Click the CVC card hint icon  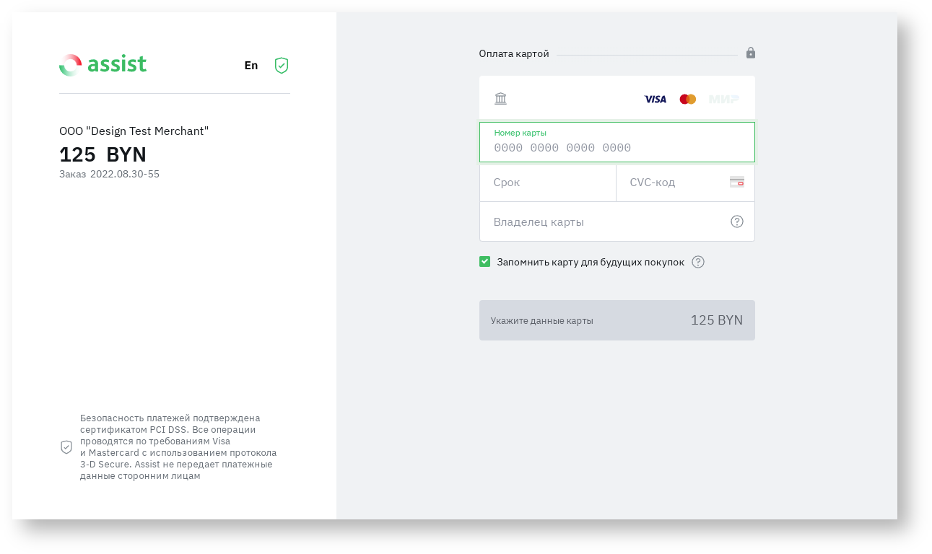736,183
